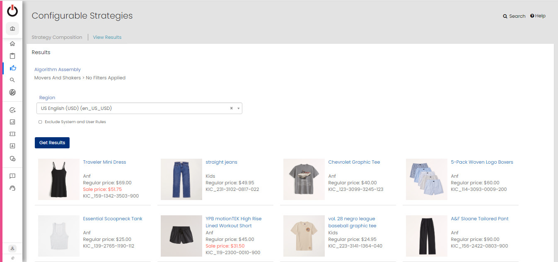Screen dimensions: 558x262
Task: Open the magnifier icon in the sidebar
Action: [12, 80]
